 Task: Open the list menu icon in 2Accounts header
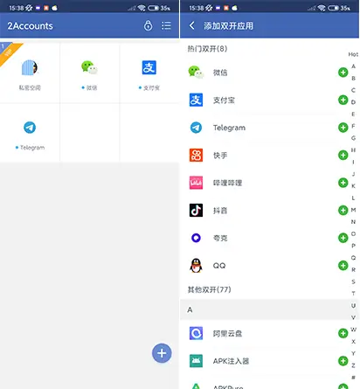pos(166,25)
